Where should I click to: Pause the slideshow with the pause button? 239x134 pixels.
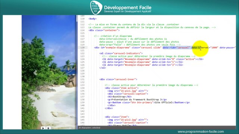click(x=48, y=128)
